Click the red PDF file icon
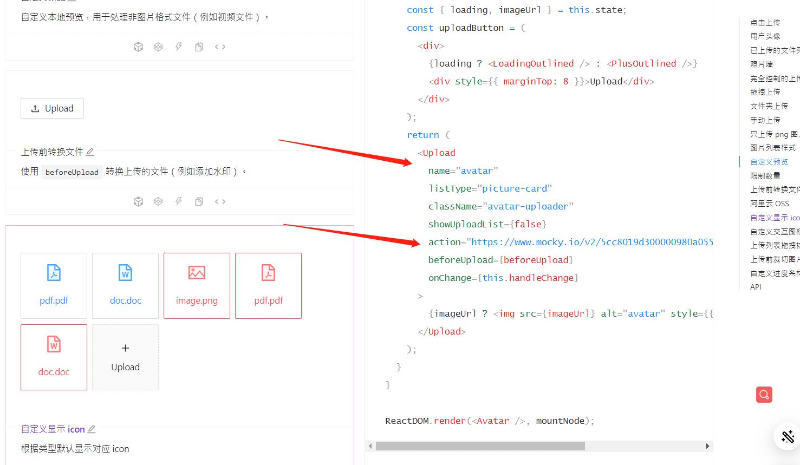Image resolution: width=800 pixels, height=465 pixels. pyautogui.click(x=268, y=273)
